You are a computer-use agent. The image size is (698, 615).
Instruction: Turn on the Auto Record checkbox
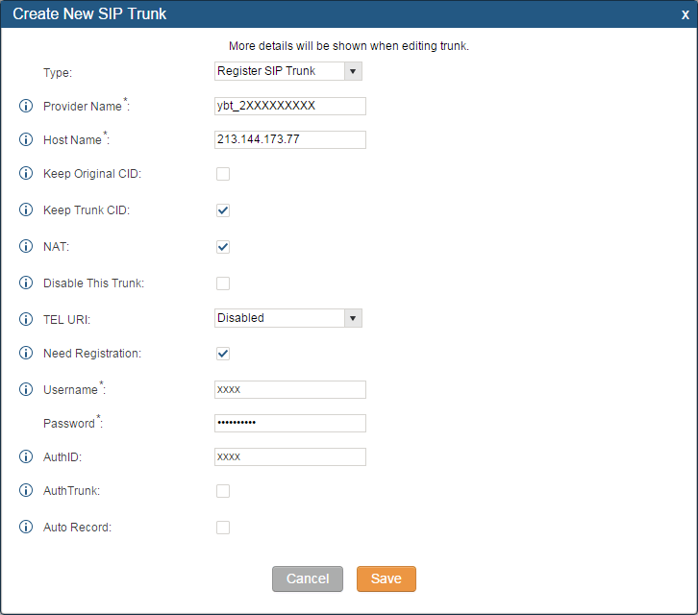tap(223, 528)
